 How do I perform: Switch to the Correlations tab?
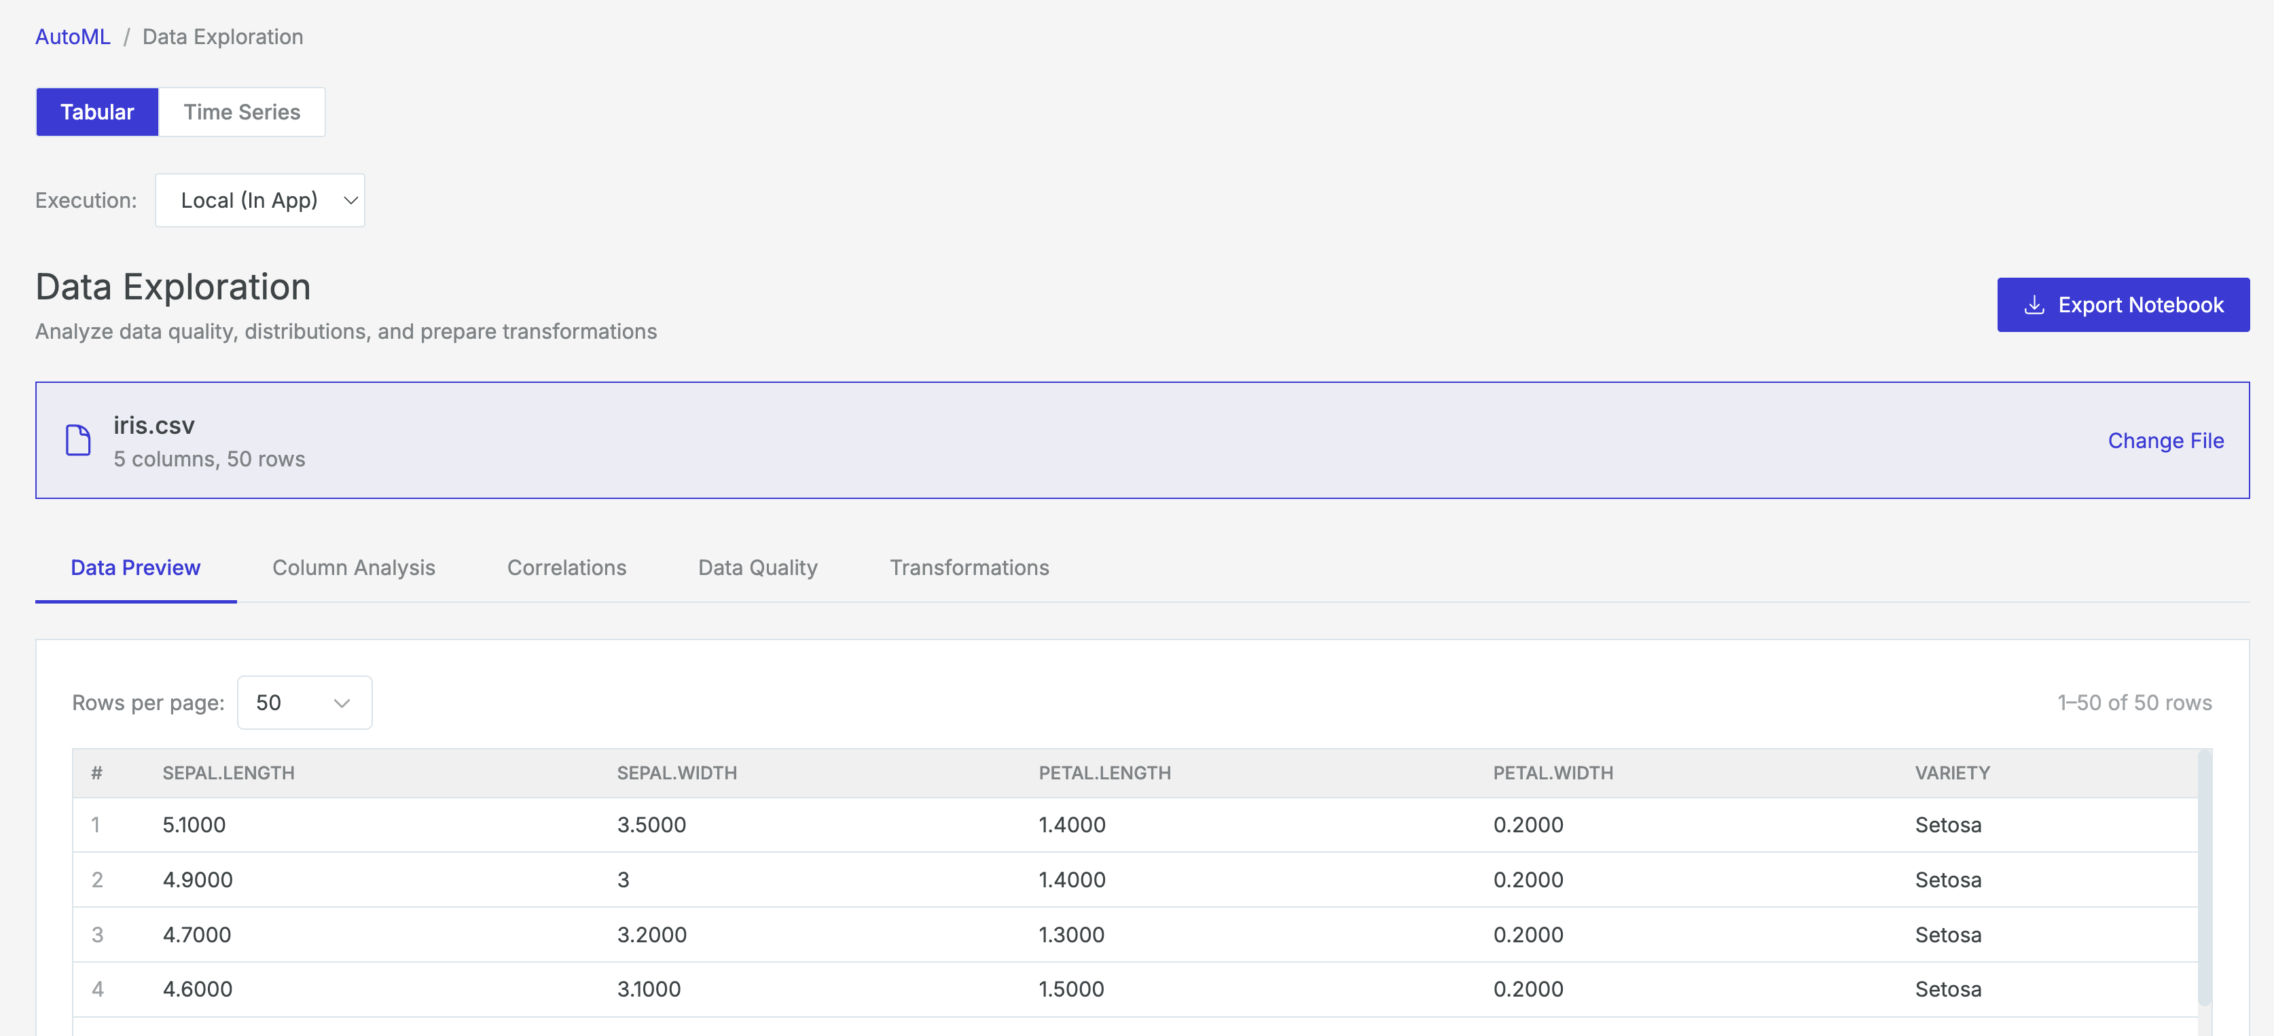566,568
